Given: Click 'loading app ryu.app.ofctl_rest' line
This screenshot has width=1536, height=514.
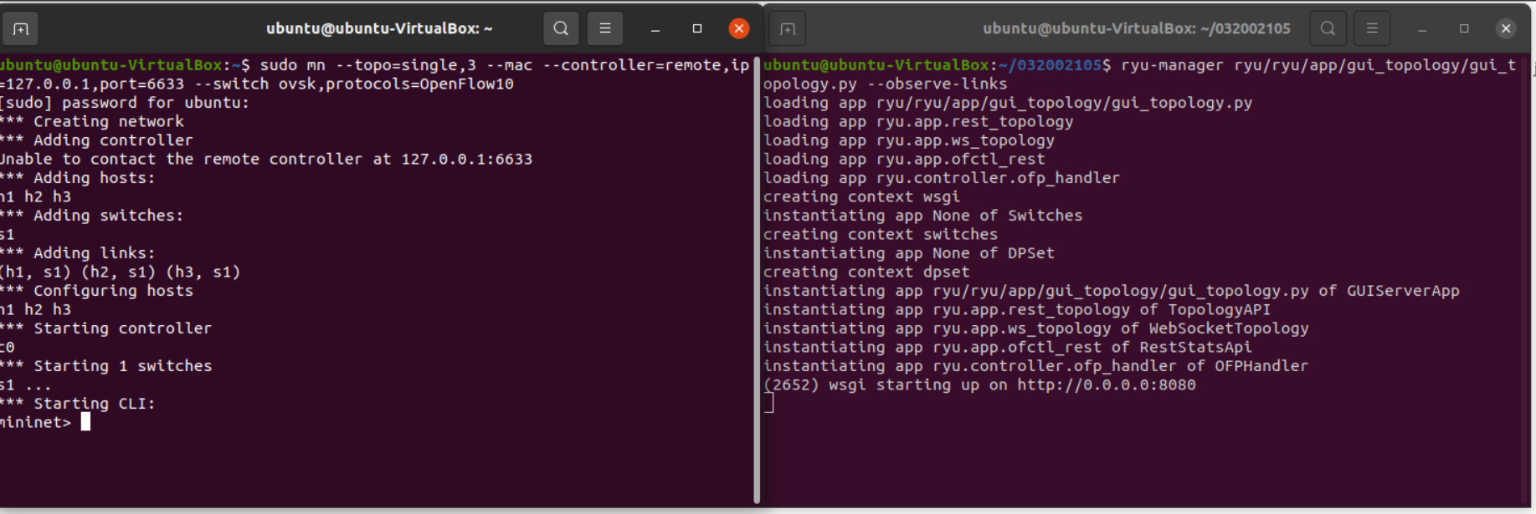Looking at the screenshot, I should (904, 159).
